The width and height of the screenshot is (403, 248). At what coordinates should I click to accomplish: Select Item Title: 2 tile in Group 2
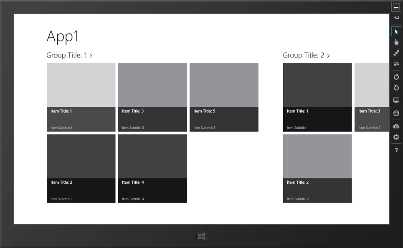[x=317, y=168]
